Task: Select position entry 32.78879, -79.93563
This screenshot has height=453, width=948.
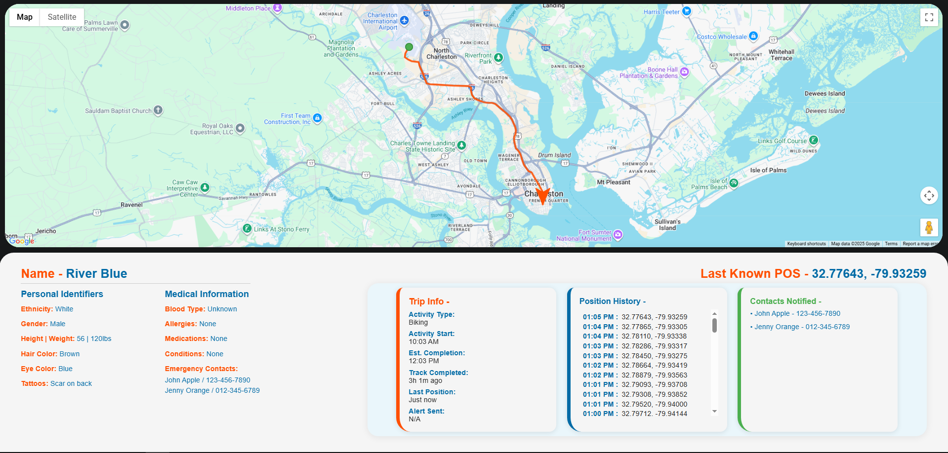Action: 635,375
